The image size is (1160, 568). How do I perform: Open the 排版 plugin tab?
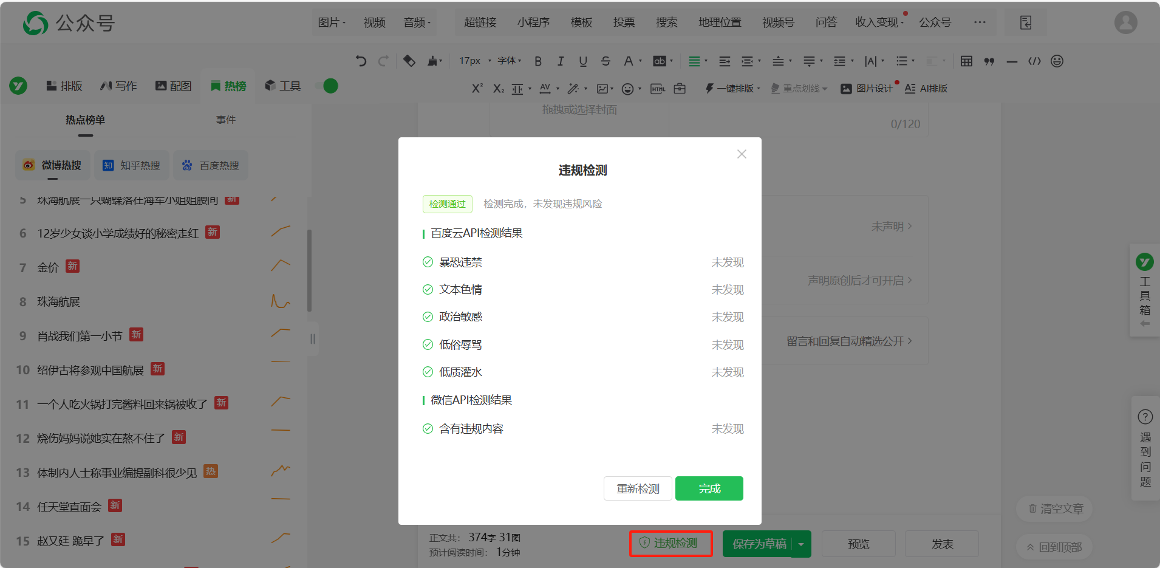[x=64, y=86]
